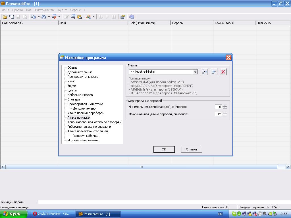The image size is (291, 218).
Task: Click the insert mask button beside mask field
Action: coord(205,72)
